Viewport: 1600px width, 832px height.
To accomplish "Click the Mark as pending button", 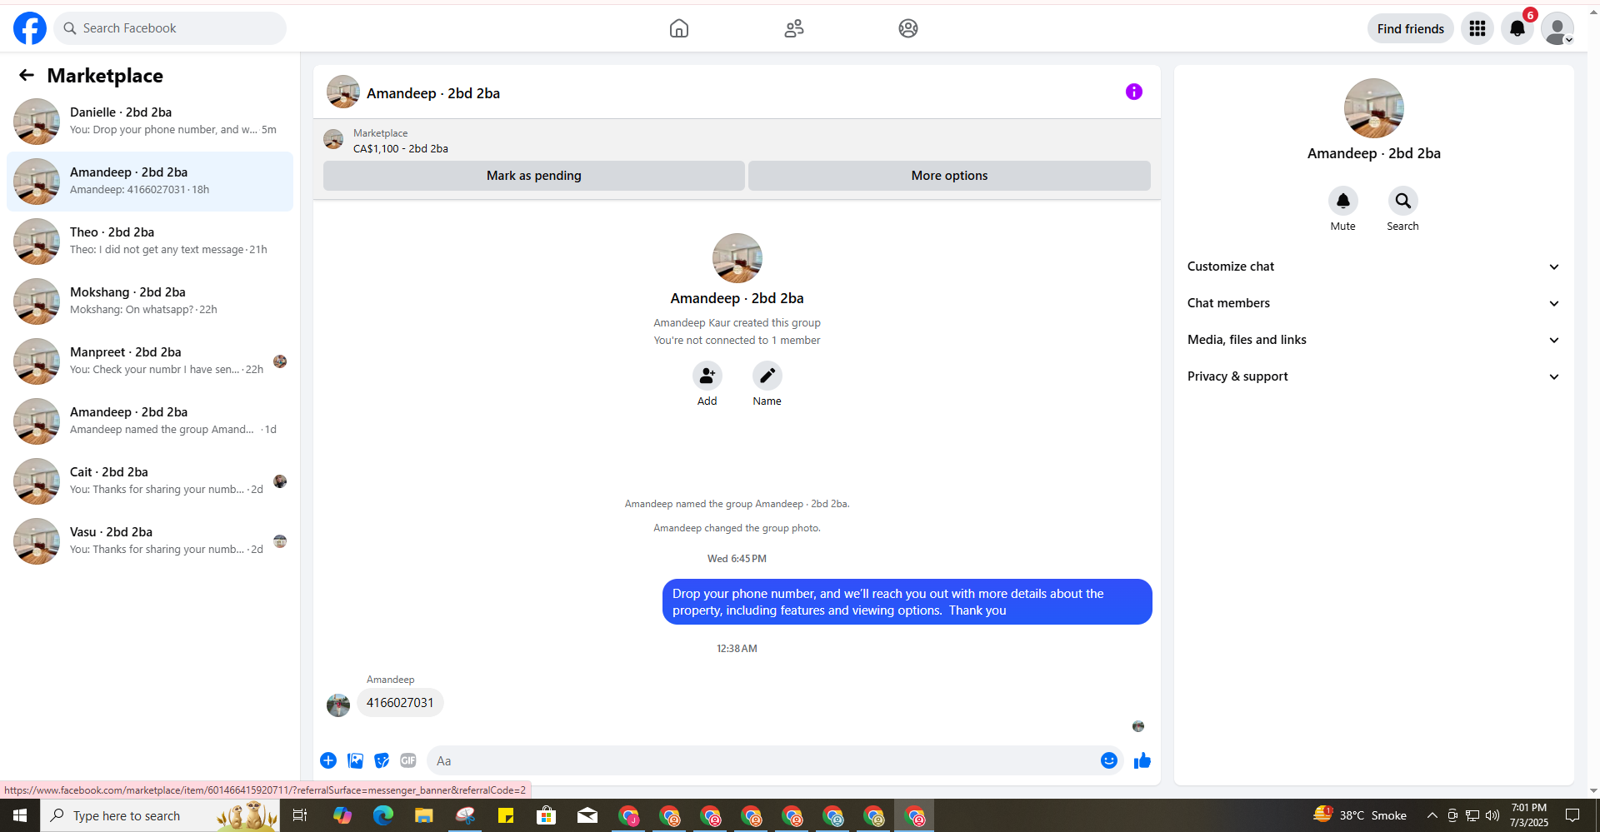I will coord(534,176).
